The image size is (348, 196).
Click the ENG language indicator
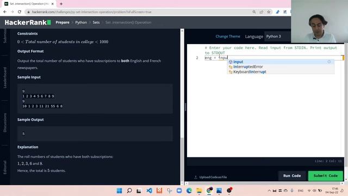[301, 191]
